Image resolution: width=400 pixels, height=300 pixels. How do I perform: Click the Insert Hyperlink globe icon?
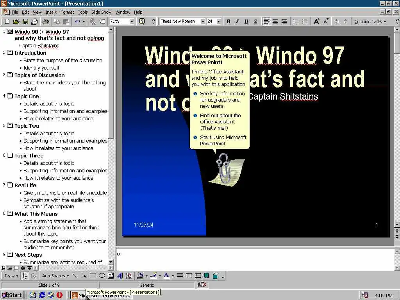tap(93, 21)
